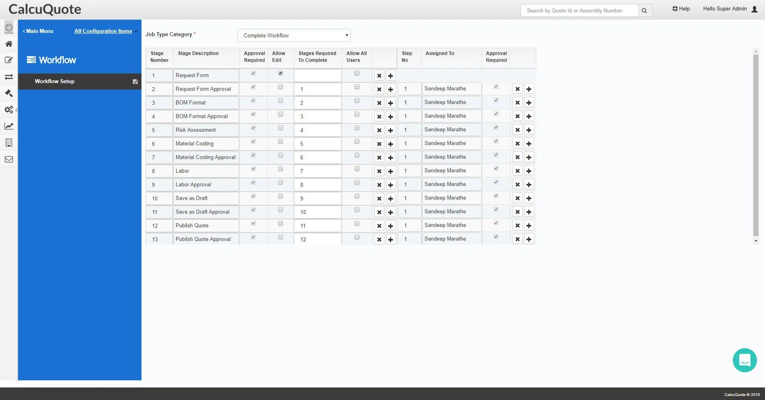Click the transfer arrows icon in sidebar
765x400 pixels.
(x=9, y=77)
